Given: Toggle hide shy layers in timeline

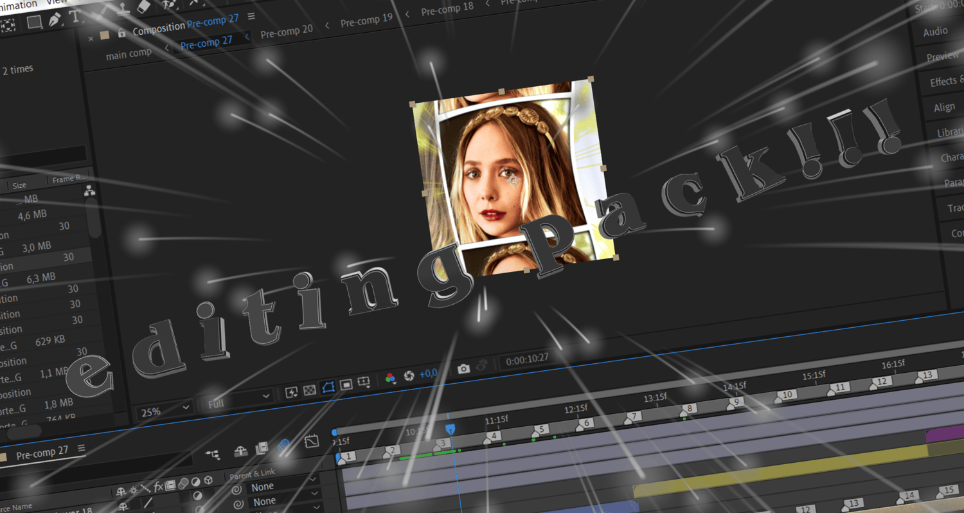Looking at the screenshot, I should 240,451.
